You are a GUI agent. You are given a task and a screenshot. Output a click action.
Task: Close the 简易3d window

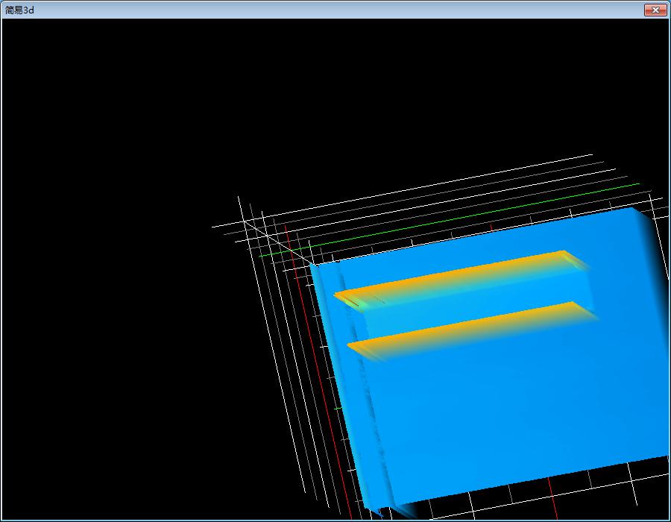coord(655,10)
